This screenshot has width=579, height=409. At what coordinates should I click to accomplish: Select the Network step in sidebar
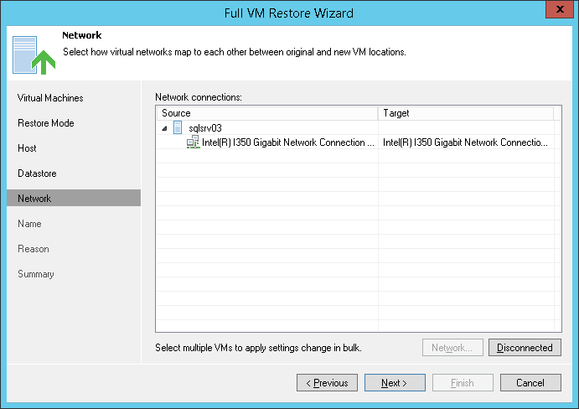(x=34, y=199)
